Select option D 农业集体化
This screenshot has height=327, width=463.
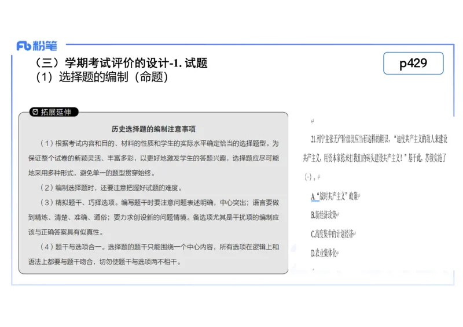325,252
